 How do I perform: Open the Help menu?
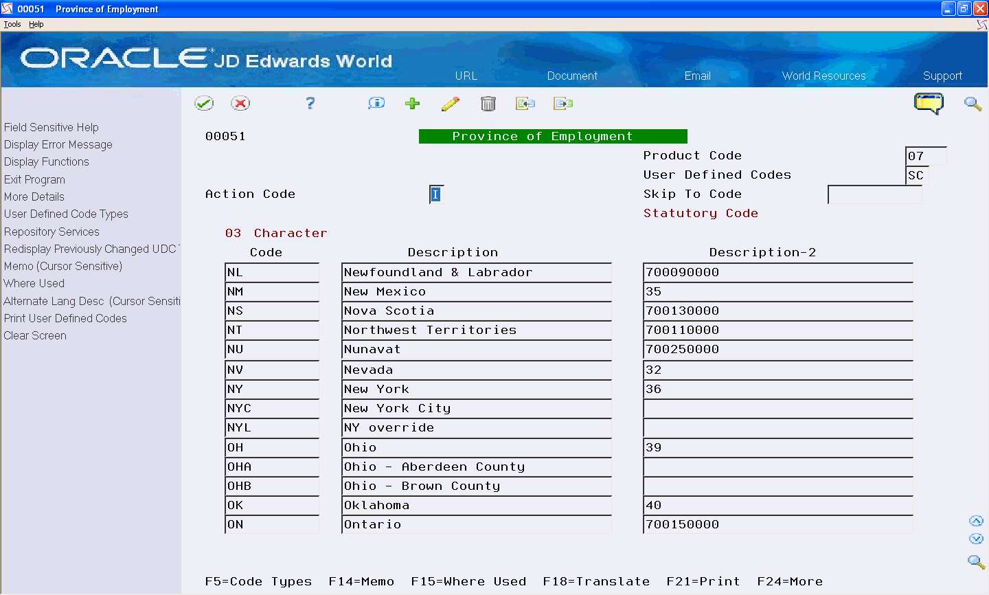[x=36, y=23]
